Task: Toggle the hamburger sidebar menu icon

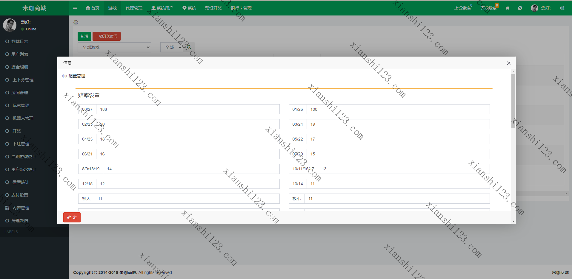Action: click(75, 7)
